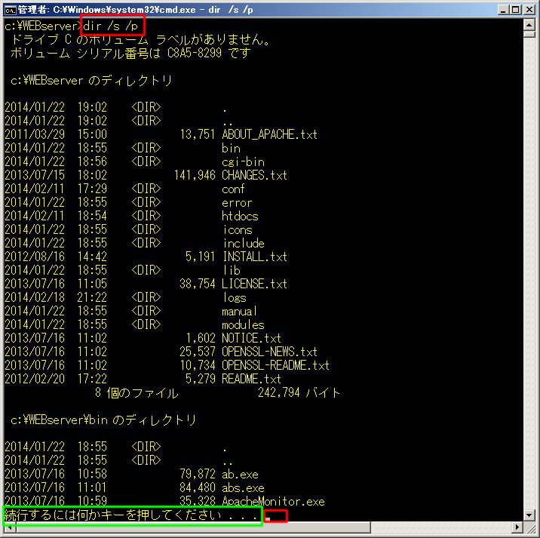Screen dimensions: 540x538
Task: Close the cmd.exe window
Action: pos(529,10)
